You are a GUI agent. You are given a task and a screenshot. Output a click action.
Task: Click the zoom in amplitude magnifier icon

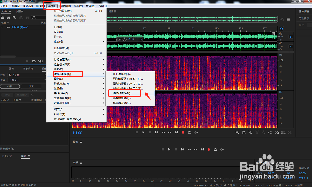coord(237,132)
